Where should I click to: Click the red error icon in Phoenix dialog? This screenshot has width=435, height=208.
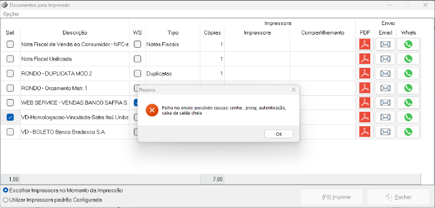point(152,110)
